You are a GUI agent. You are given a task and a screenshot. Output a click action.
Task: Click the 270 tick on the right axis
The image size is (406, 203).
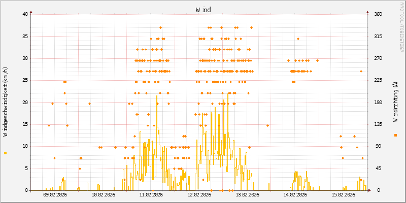[378, 58]
